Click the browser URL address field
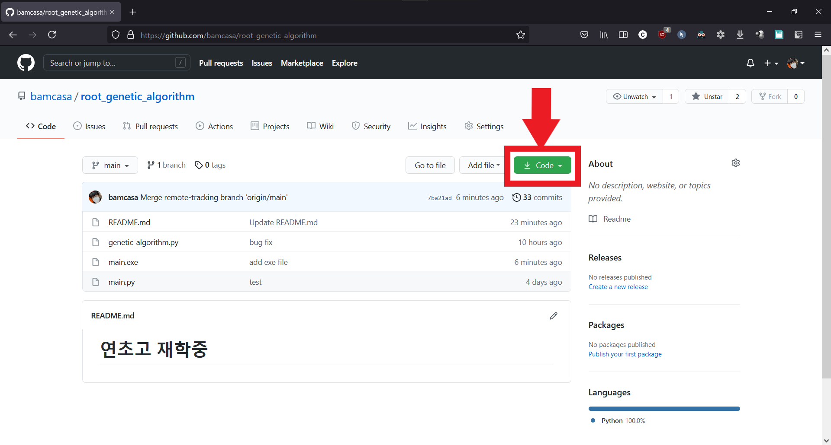The height and width of the screenshot is (445, 831). tap(318, 35)
